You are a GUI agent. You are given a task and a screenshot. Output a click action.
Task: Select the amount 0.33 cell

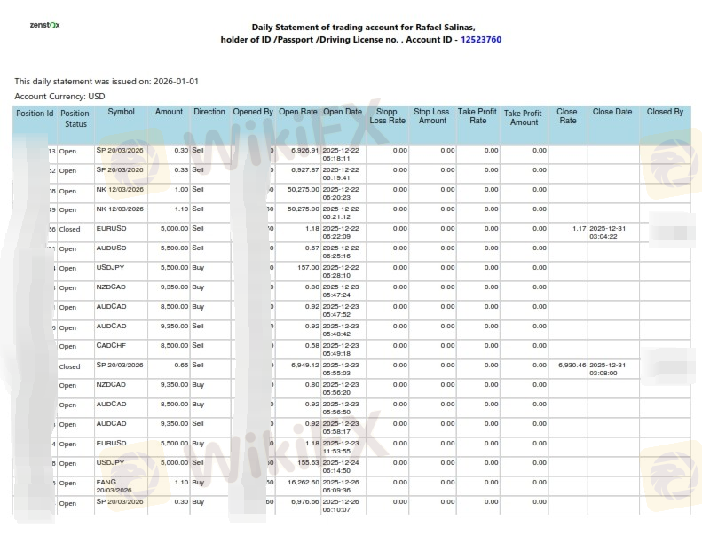click(x=169, y=174)
